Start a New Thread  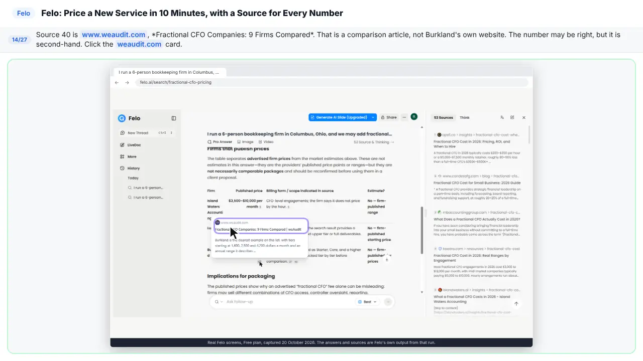(147, 133)
